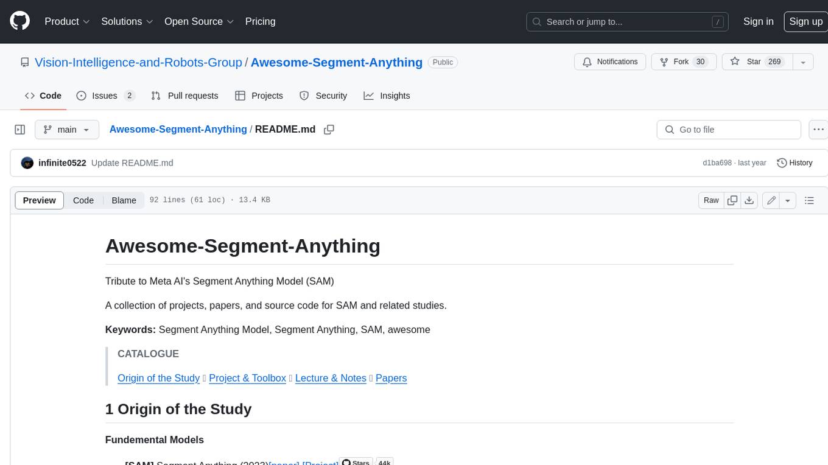Open the Pull requests tab
828x465 pixels.
184,96
